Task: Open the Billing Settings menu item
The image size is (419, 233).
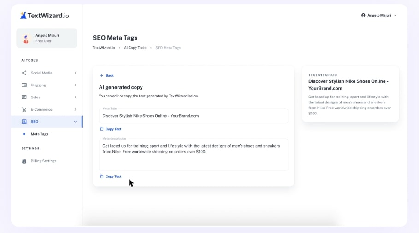Action: (x=43, y=161)
